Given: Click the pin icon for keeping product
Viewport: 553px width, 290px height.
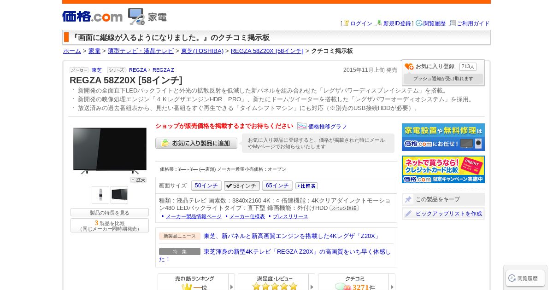Looking at the screenshot, I should (x=408, y=199).
